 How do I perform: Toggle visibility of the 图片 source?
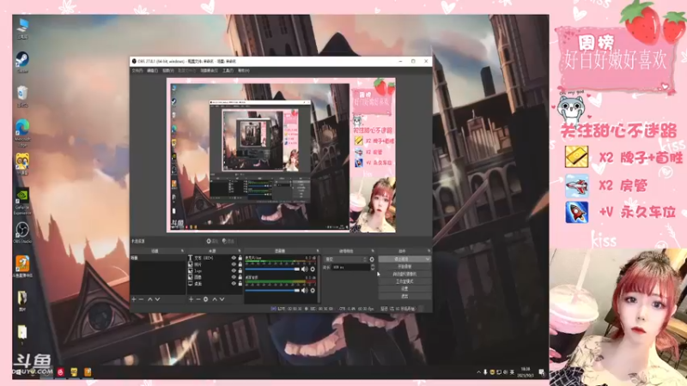(x=234, y=264)
